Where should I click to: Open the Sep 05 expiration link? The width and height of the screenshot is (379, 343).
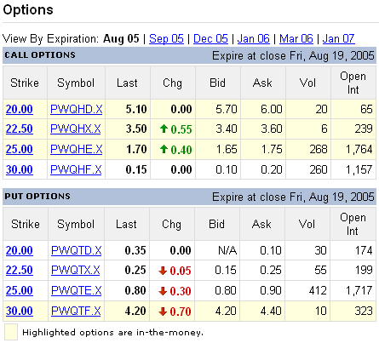(166, 38)
